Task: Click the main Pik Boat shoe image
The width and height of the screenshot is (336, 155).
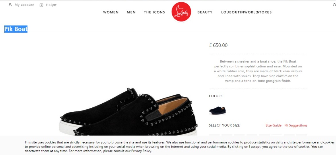Action: pos(129,113)
